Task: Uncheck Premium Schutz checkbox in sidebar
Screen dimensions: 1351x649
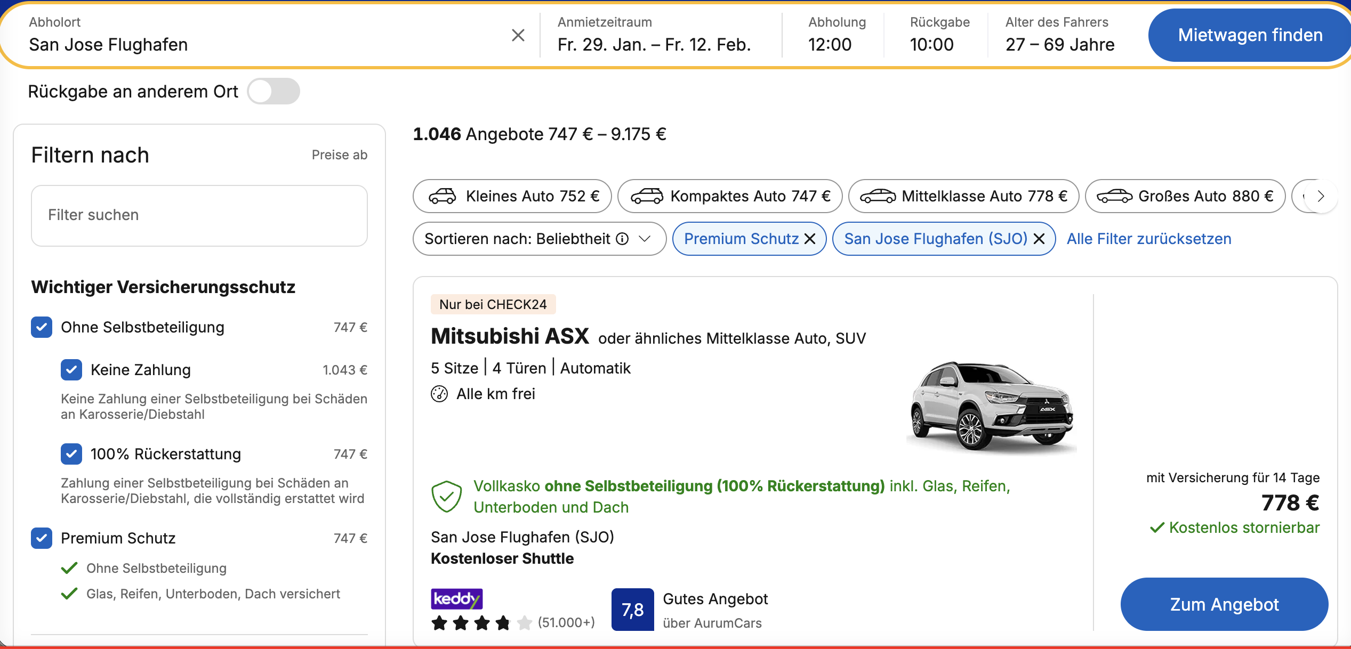Action: [42, 538]
